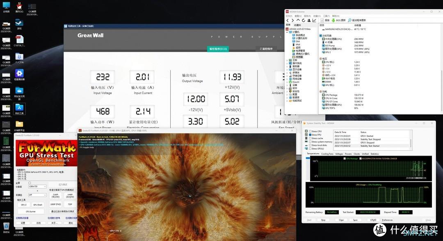The height and width of the screenshot is (241, 443).
Task: Click AIDA64 graph chart toolbar icon
Action: 314,21
